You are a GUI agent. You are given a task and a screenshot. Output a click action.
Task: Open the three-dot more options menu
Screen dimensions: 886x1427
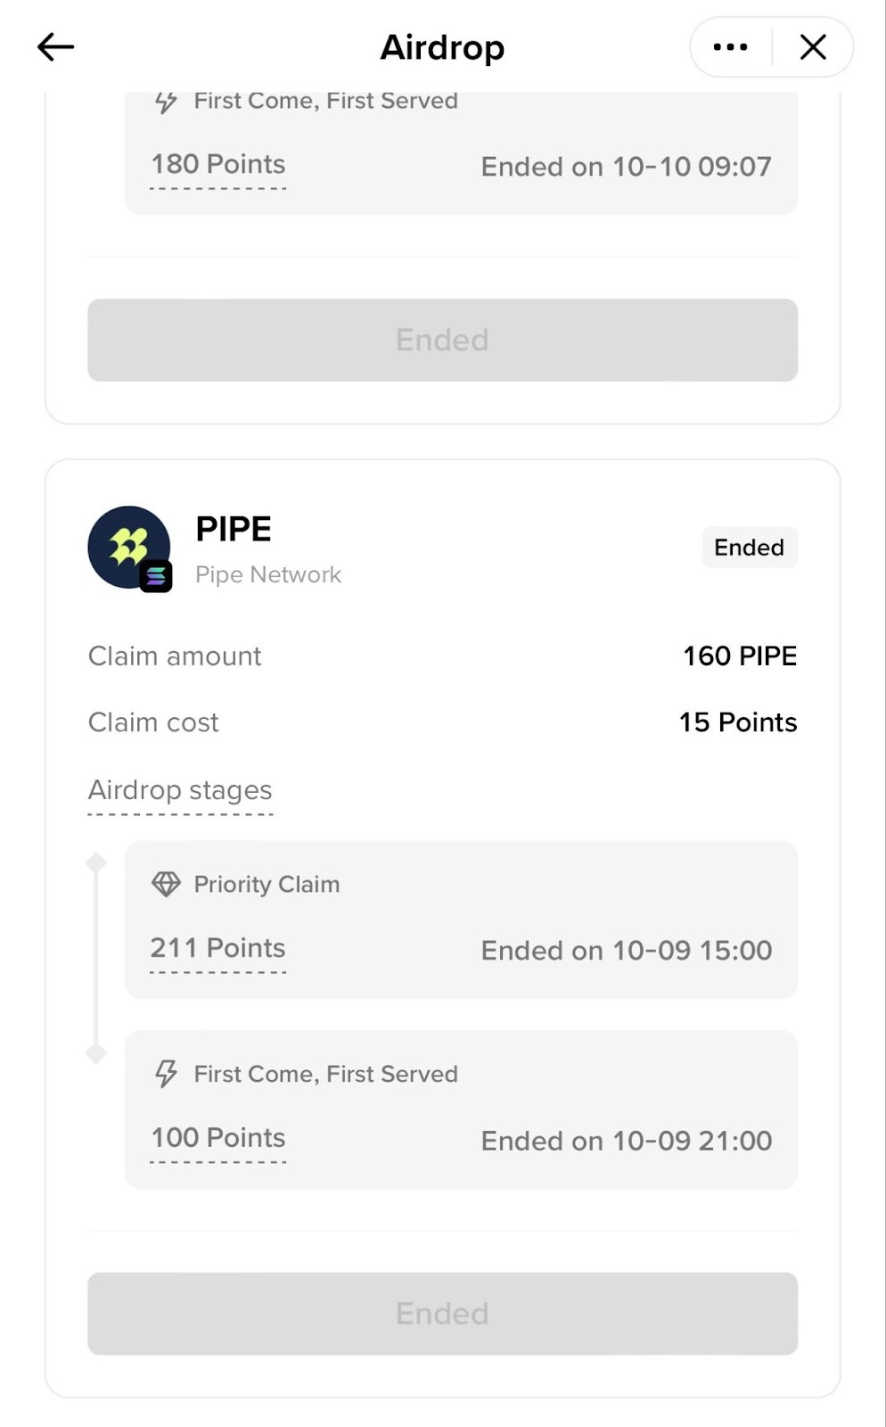pos(731,47)
